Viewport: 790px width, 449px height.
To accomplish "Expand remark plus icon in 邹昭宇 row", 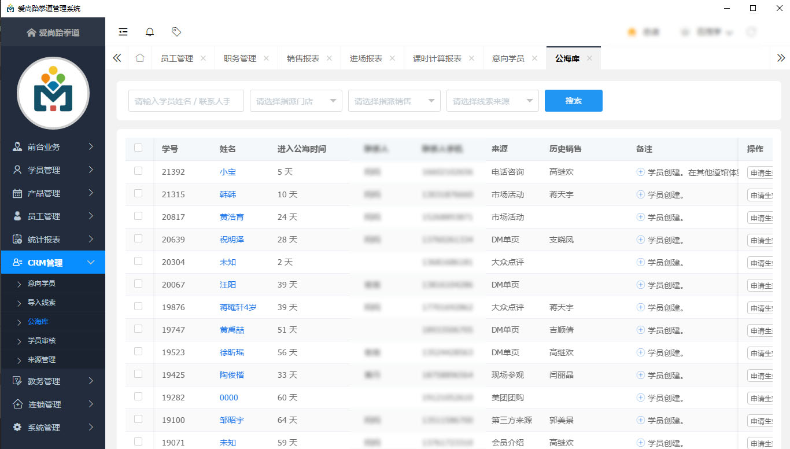I will point(640,420).
